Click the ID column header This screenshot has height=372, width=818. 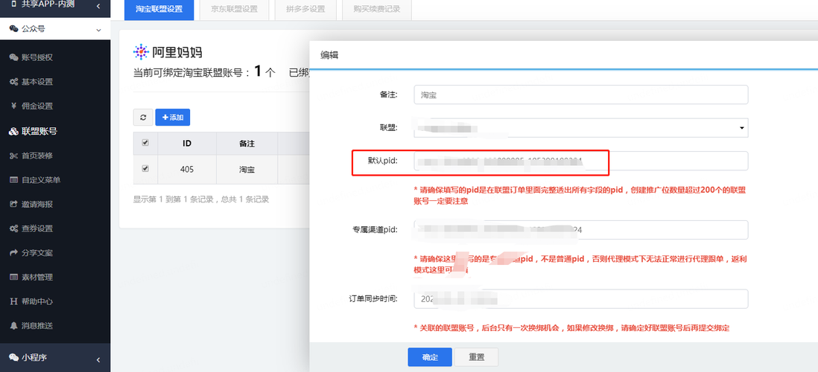tap(187, 144)
